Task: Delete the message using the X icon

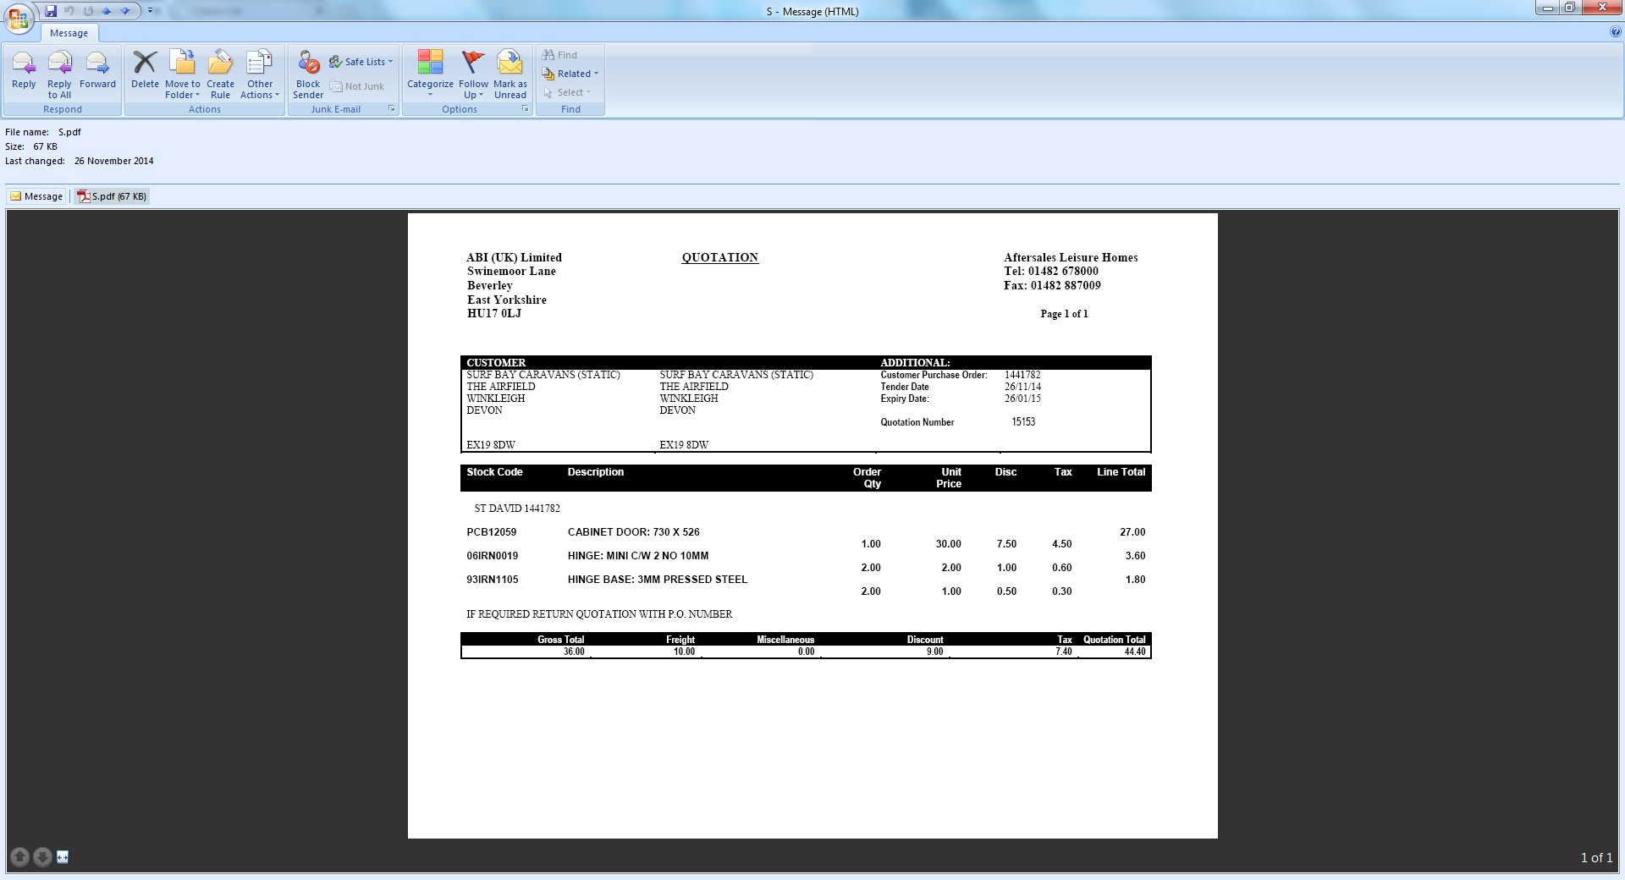Action: [145, 72]
